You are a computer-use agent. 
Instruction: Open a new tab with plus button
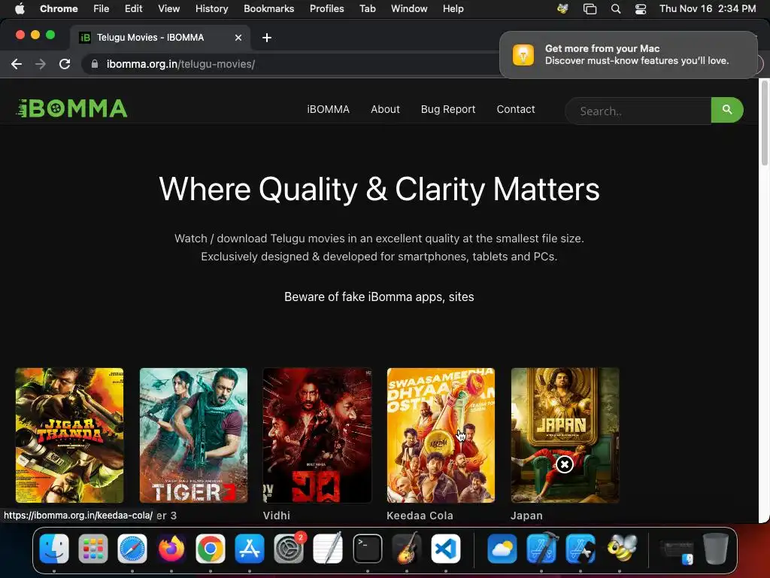(x=267, y=38)
